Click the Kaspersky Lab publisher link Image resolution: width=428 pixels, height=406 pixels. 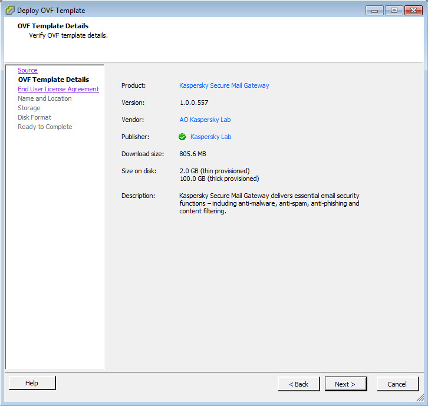210,137
